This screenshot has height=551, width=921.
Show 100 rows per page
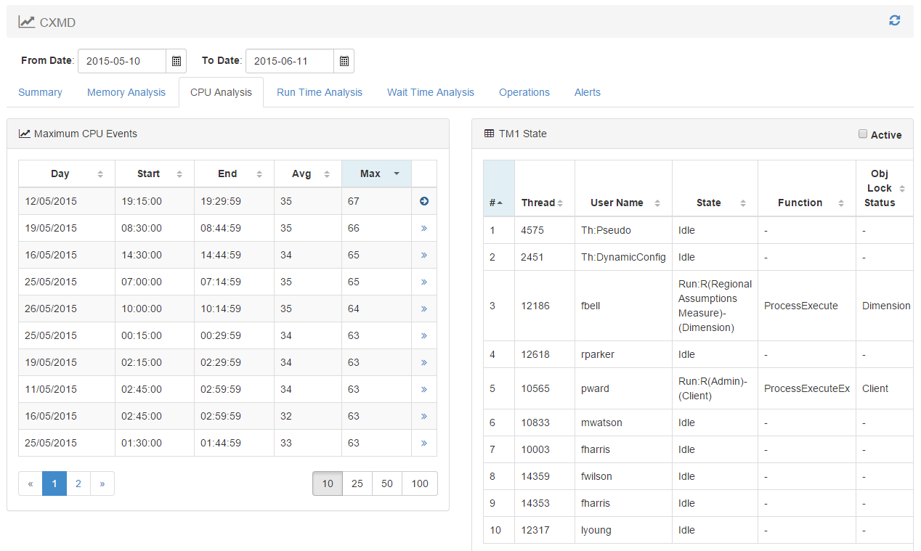click(x=420, y=483)
